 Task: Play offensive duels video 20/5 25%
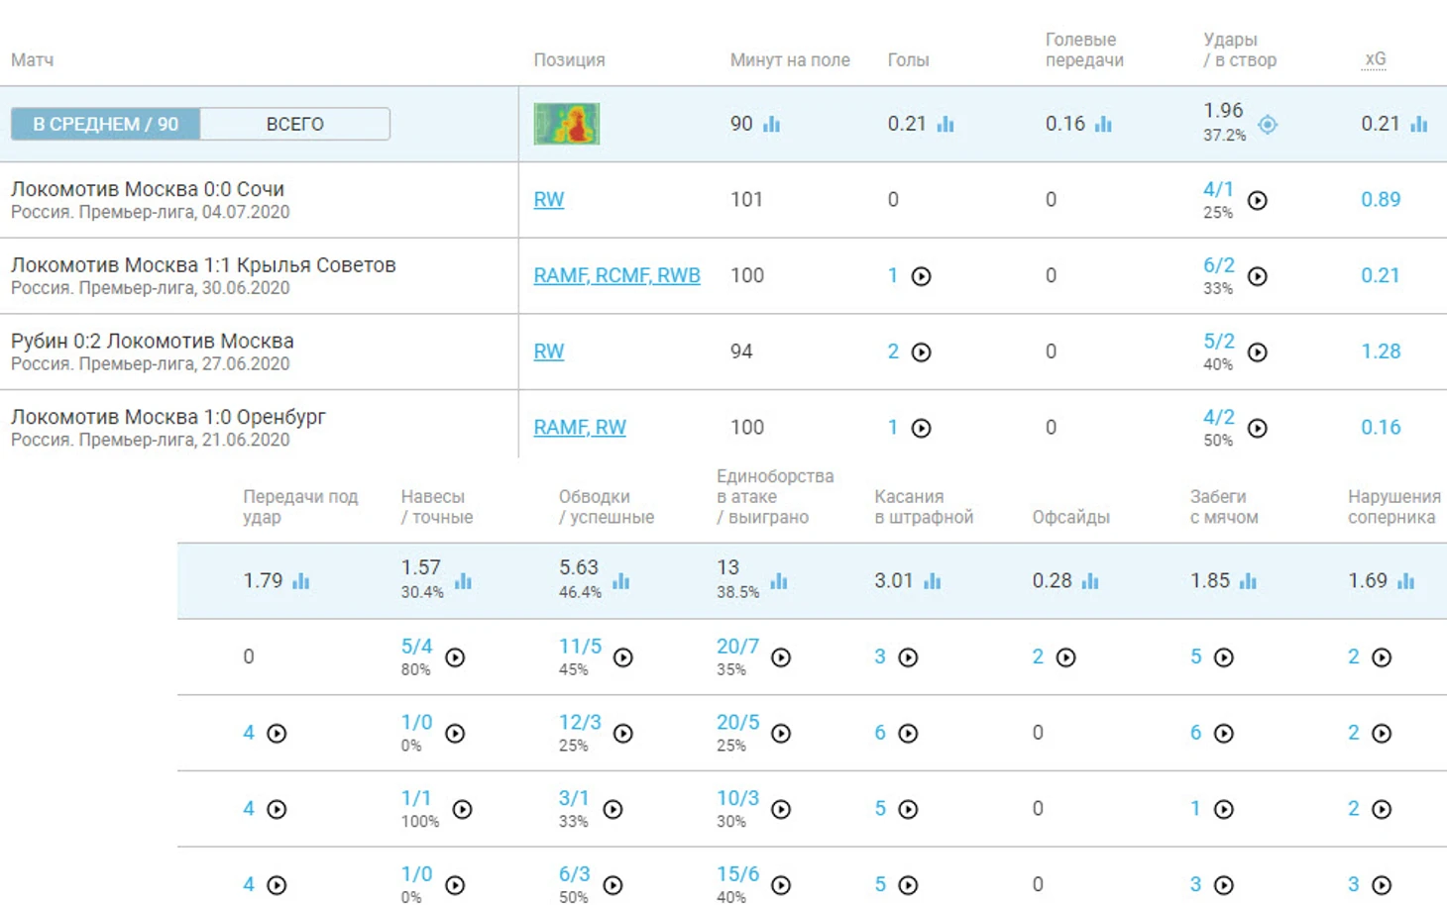pyautogui.click(x=781, y=734)
